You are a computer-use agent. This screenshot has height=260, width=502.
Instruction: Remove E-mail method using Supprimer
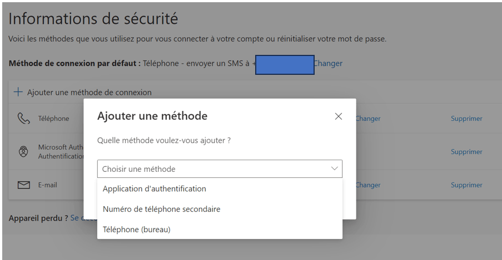(466, 185)
